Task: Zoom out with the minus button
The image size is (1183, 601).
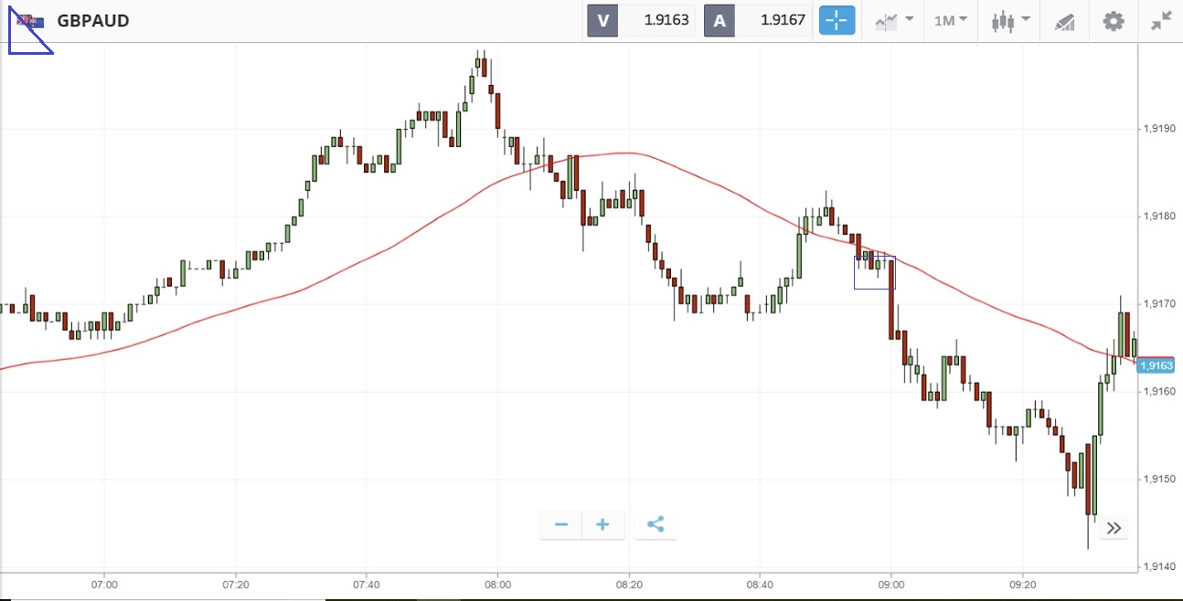Action: click(x=561, y=524)
